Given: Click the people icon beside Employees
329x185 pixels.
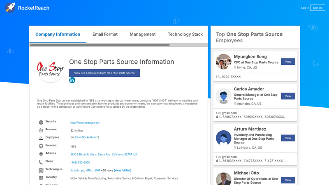Looking at the screenshot, I should click(x=41, y=138).
